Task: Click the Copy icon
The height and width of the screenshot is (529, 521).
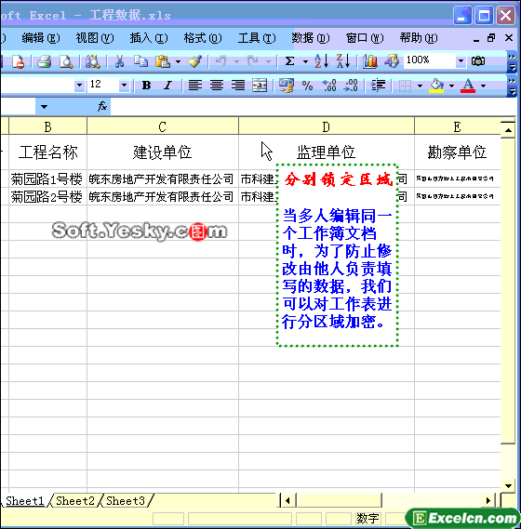Action: coord(140,61)
